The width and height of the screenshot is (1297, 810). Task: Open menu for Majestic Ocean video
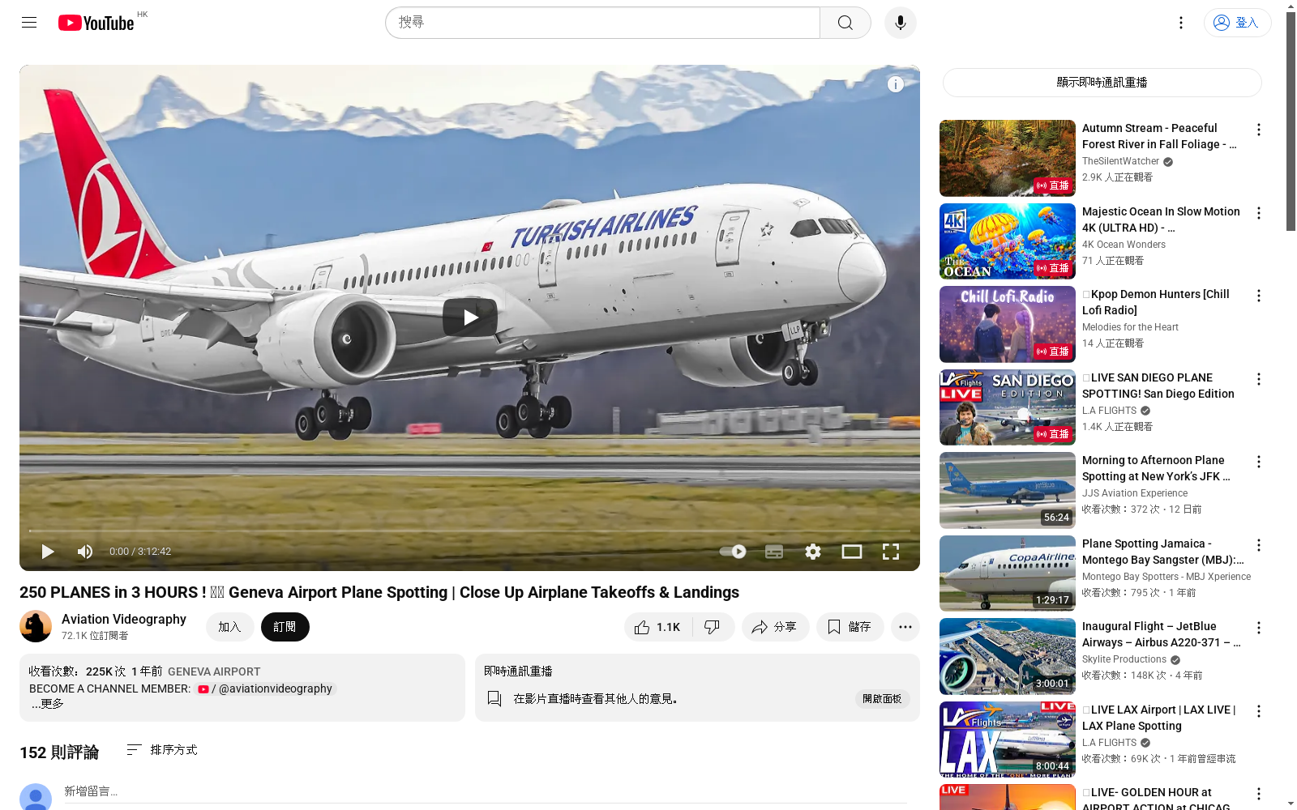pos(1259,213)
